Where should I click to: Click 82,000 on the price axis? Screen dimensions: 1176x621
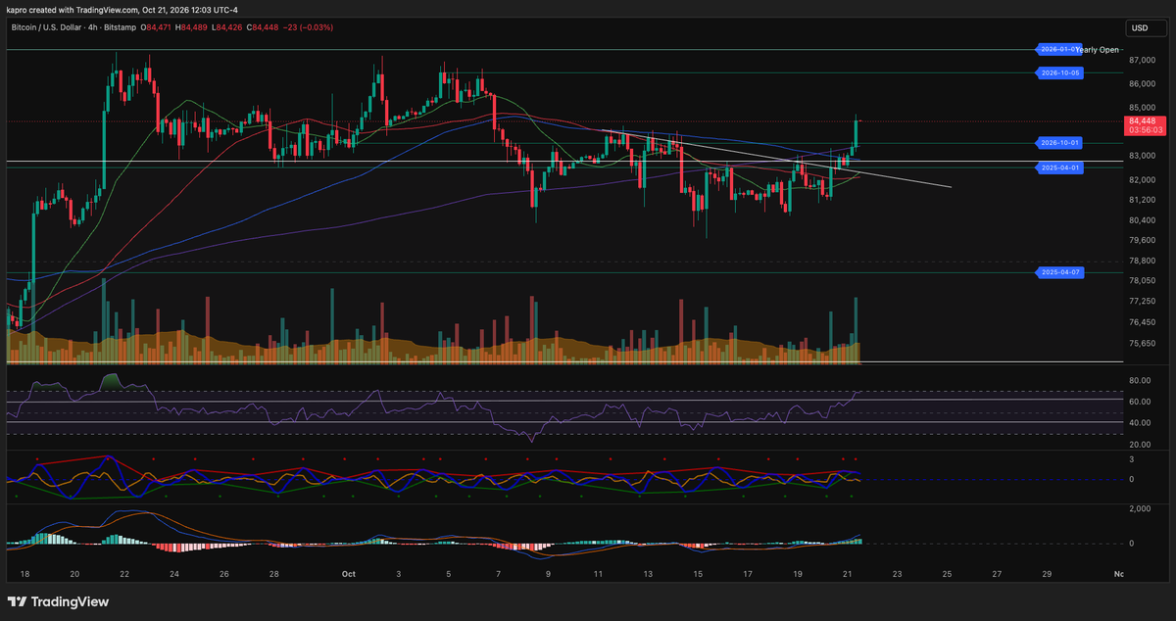coord(1142,179)
